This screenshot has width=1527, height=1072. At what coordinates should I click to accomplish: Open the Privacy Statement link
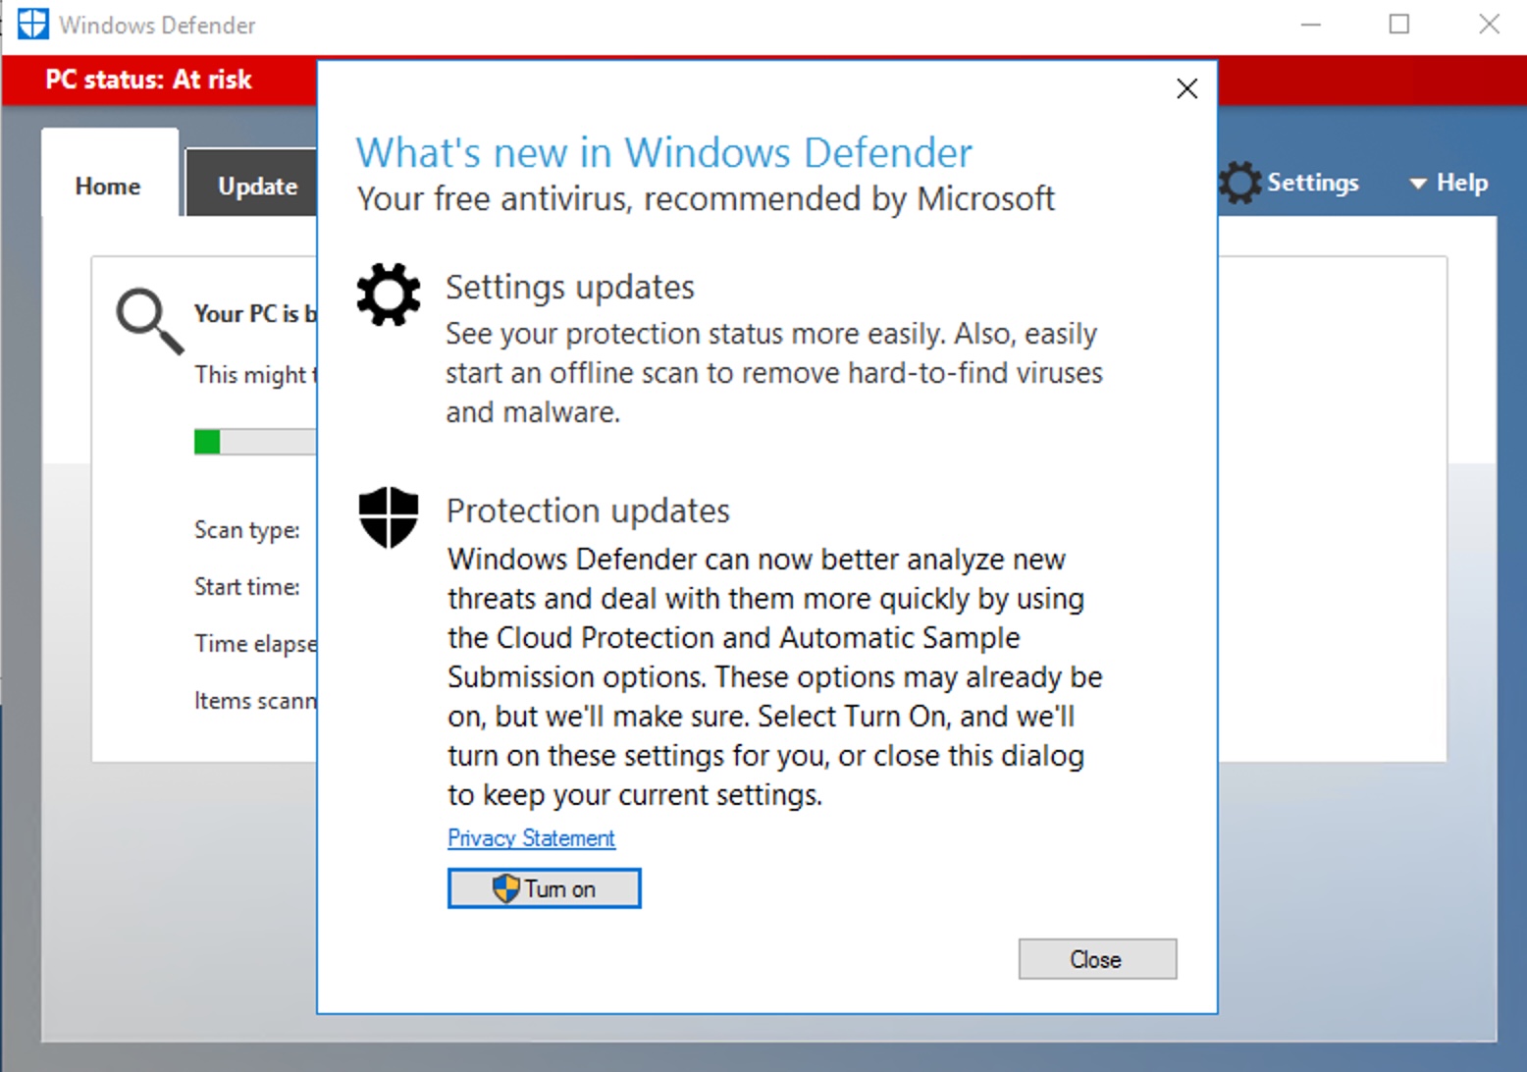tap(531, 838)
